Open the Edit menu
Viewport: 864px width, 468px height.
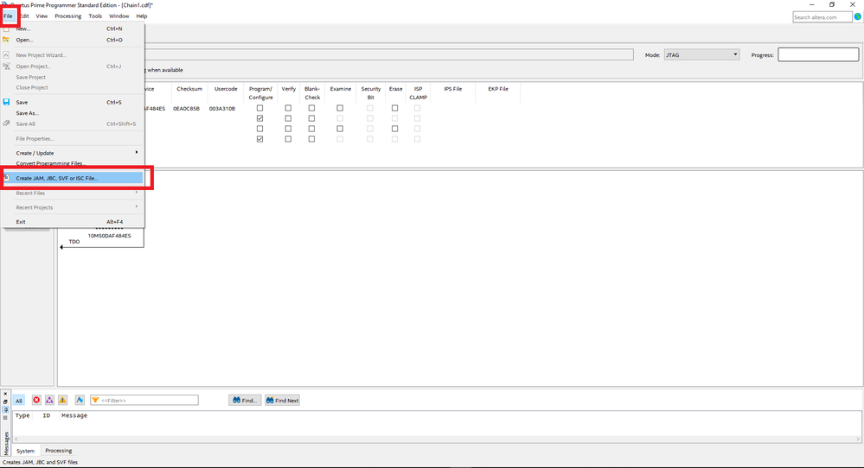24,16
